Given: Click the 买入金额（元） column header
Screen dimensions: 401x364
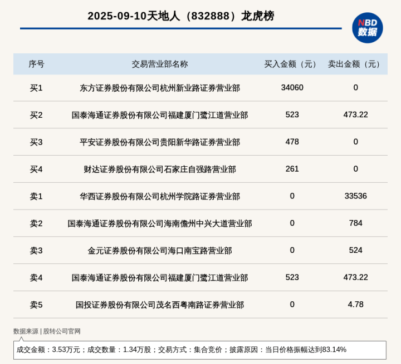Looking at the screenshot, I should [x=292, y=64].
